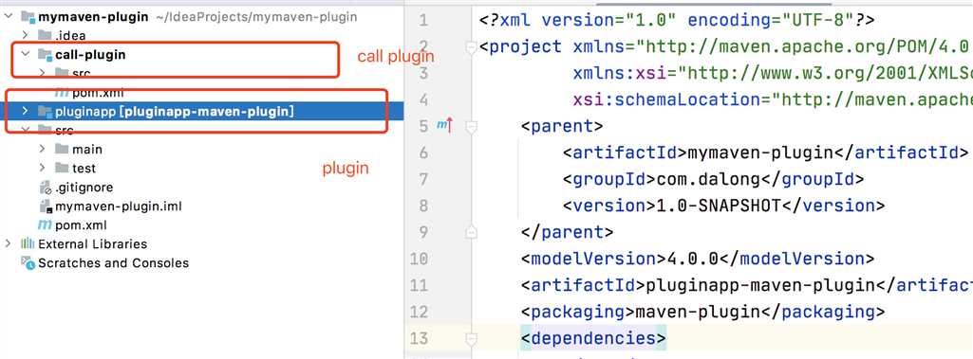Expand External Libraries node
Viewport: 973px width, 359px height.
[x=8, y=243]
